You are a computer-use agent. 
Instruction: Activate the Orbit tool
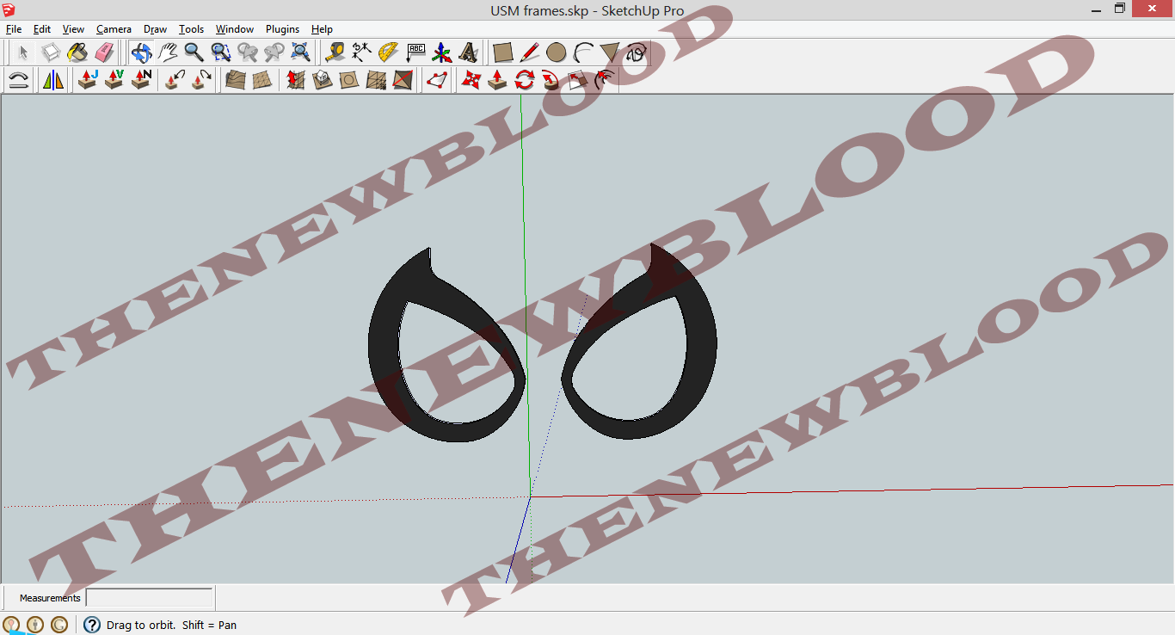(x=141, y=52)
